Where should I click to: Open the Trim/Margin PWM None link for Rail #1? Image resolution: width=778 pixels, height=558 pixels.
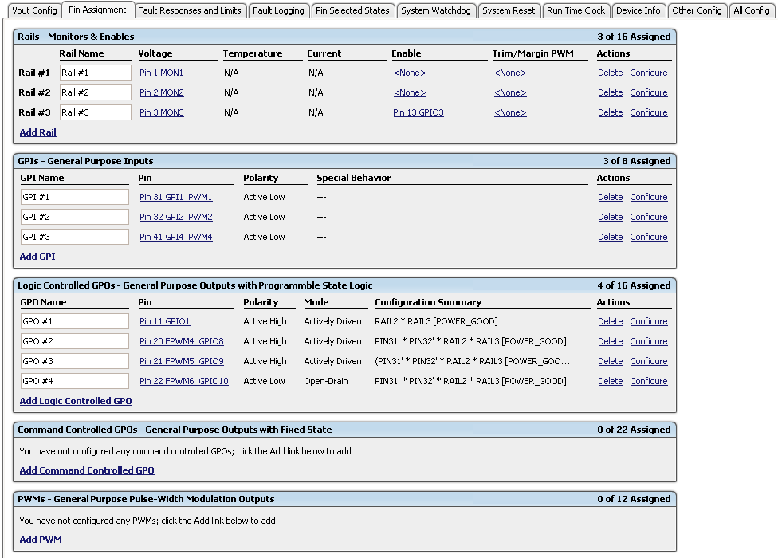point(509,73)
